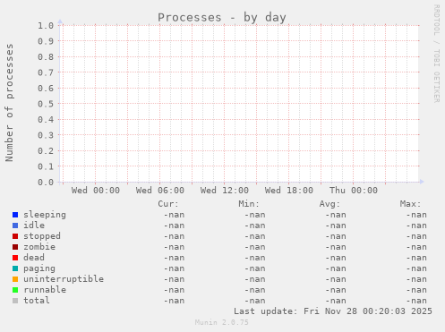Image resolution: width=445 pixels, height=332 pixels.
Task: Click the 0.0 y-axis value
Action: tap(46, 182)
